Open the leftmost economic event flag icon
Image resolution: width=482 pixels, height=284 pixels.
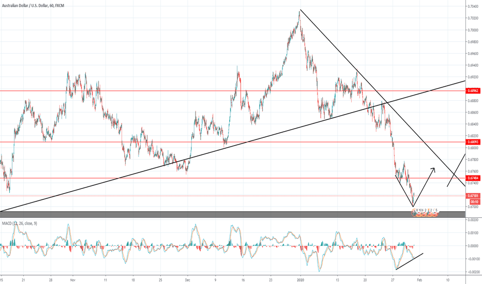tap(415, 213)
